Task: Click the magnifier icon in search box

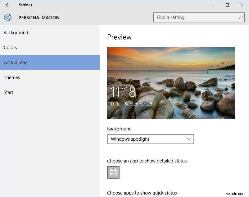Action: point(240,17)
